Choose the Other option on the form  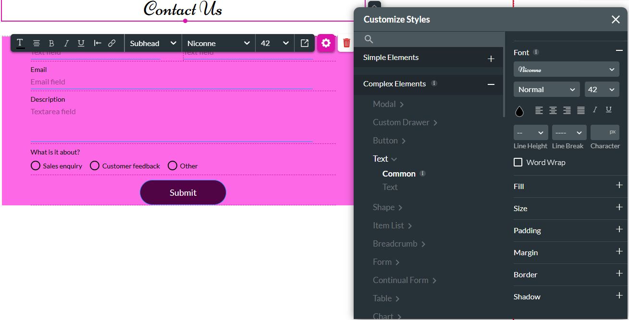click(173, 166)
